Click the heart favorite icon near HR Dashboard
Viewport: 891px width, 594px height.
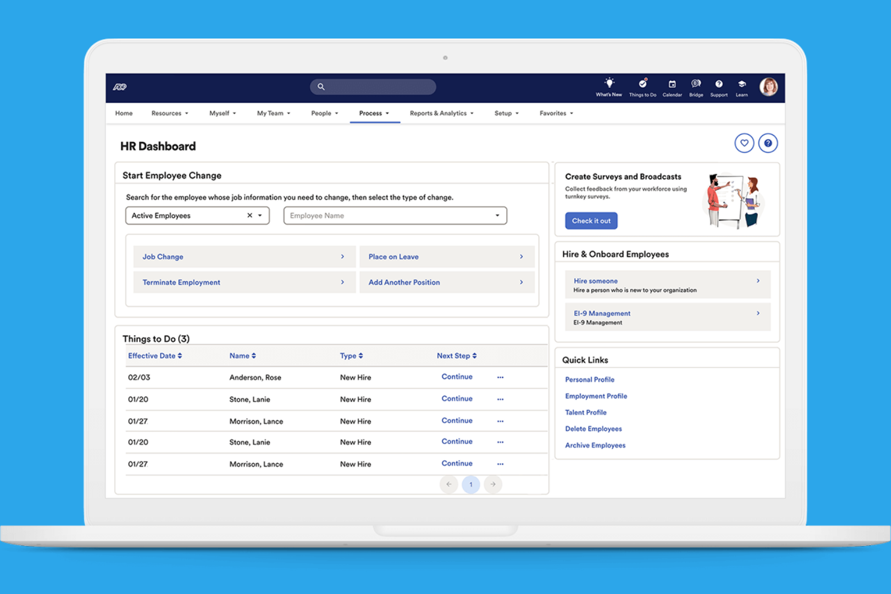pos(745,143)
